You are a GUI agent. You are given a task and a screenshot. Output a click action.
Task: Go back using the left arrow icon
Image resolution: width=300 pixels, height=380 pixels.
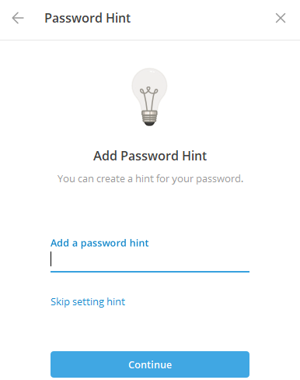(18, 18)
